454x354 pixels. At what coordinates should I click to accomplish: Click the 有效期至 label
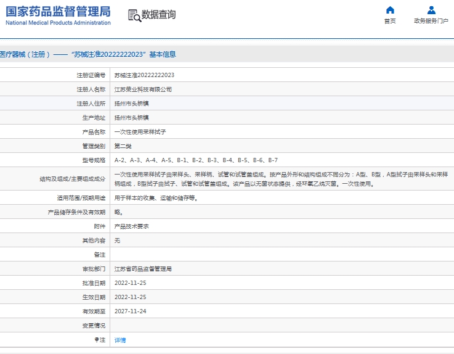94,311
